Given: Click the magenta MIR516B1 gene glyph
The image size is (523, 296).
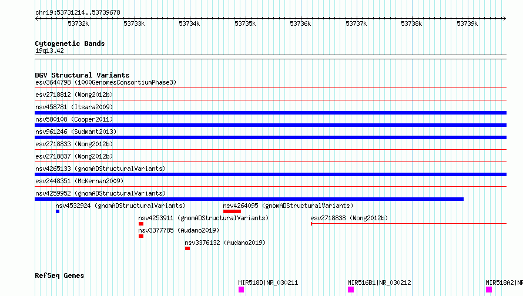Looking at the screenshot, I should [351, 290].
